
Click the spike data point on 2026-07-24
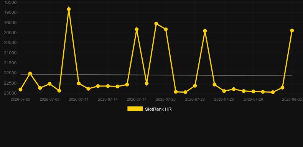[205, 31]
